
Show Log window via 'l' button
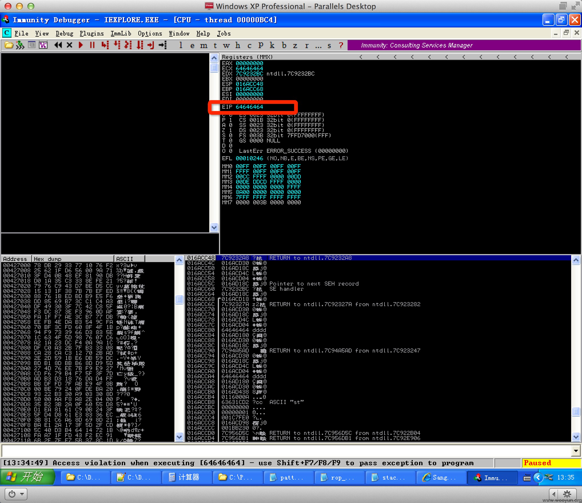point(181,45)
